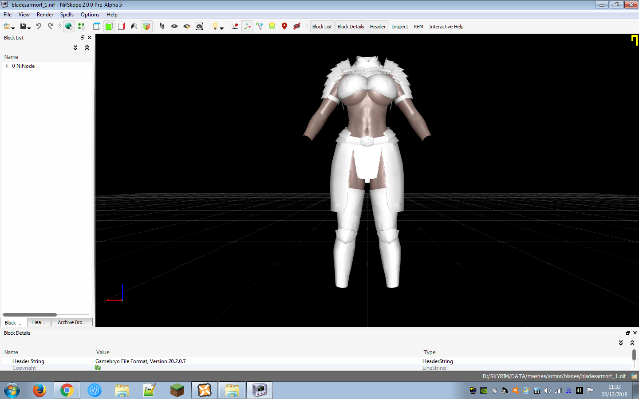Open the Minecraft grass block taskbar icon
The width and height of the screenshot is (639, 399).
177,390
